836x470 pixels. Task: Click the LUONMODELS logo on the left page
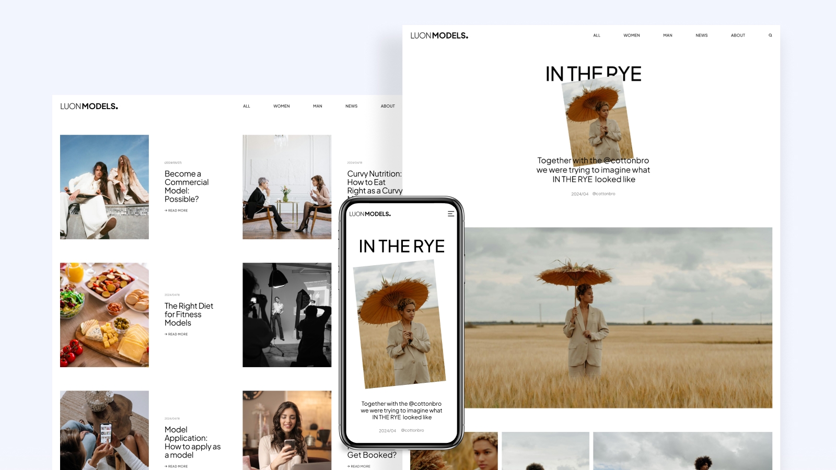(89, 106)
